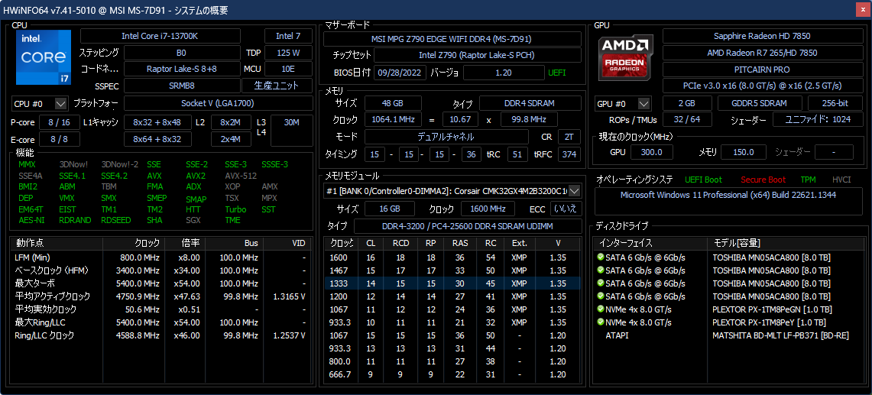This screenshot has height=395, width=872.
Task: Select the LFM (Min) operating point row
Action: point(160,257)
